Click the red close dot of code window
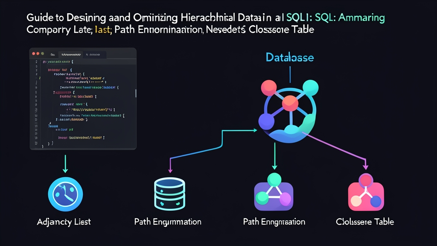The image size is (437, 246). 34,53
